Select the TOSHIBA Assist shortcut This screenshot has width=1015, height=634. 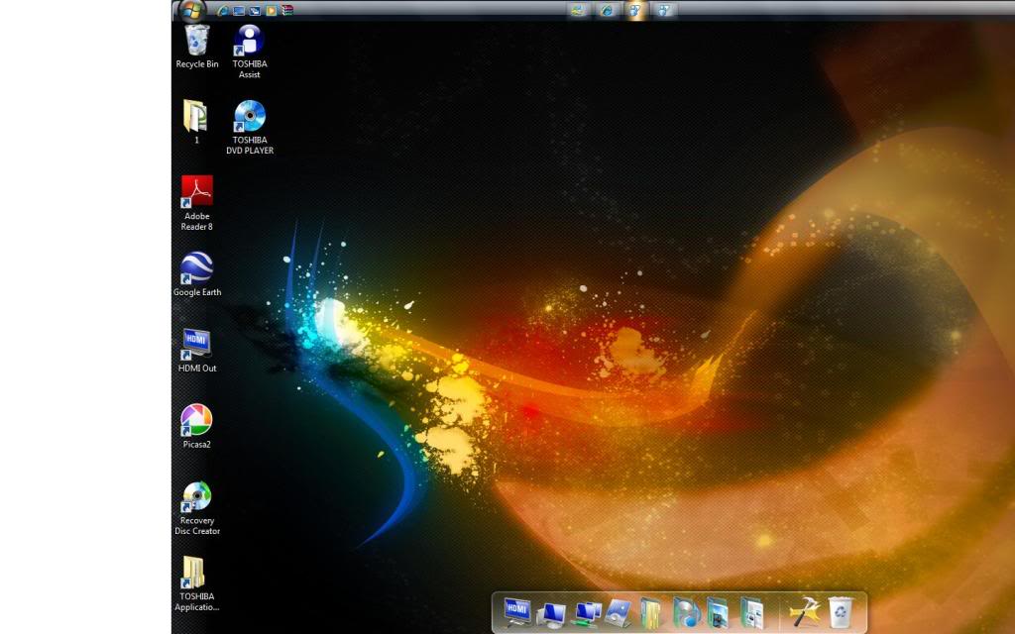(249, 52)
